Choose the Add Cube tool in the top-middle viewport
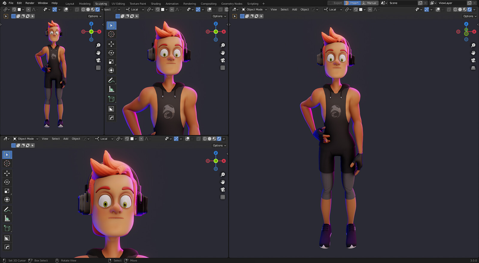The width and height of the screenshot is (479, 263). (111, 99)
